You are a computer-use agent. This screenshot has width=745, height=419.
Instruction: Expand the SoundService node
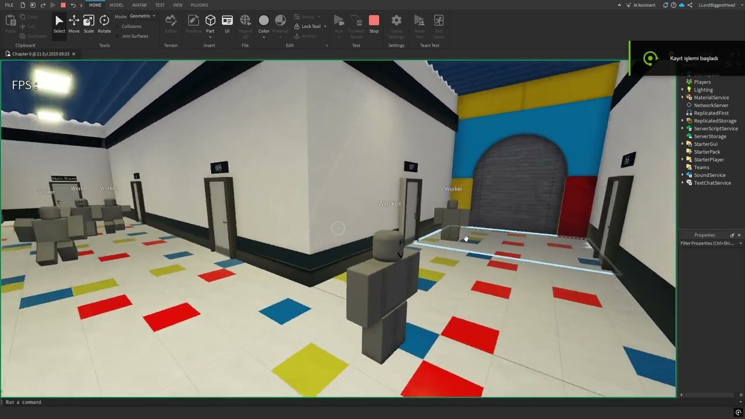(x=683, y=175)
